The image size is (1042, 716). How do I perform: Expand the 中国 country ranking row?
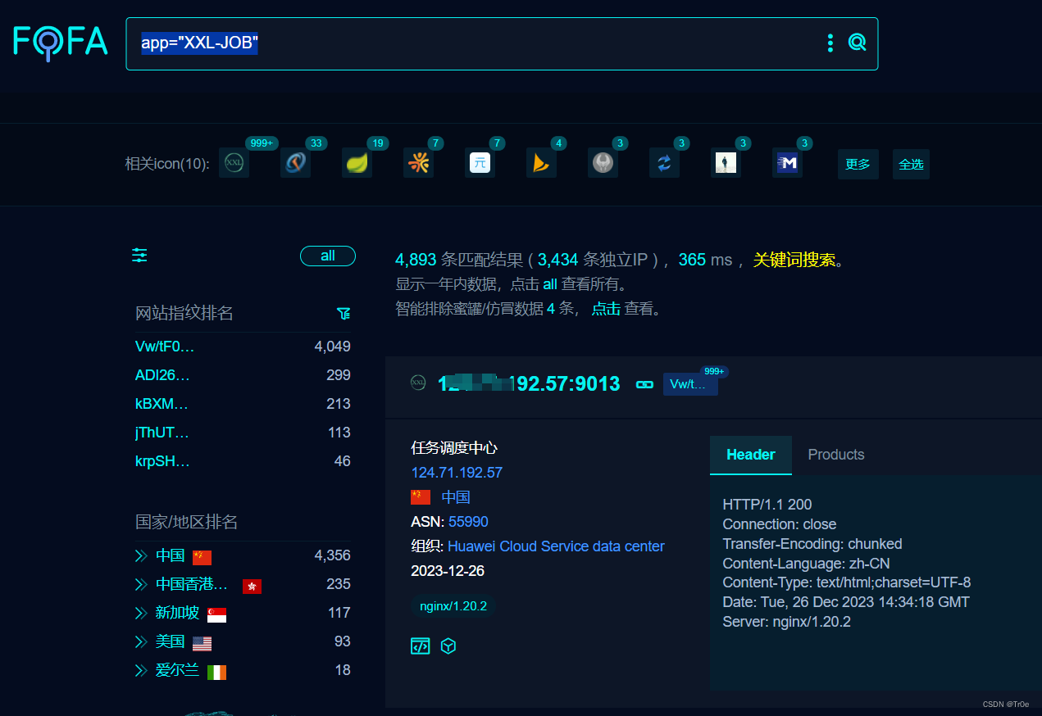coord(141,556)
